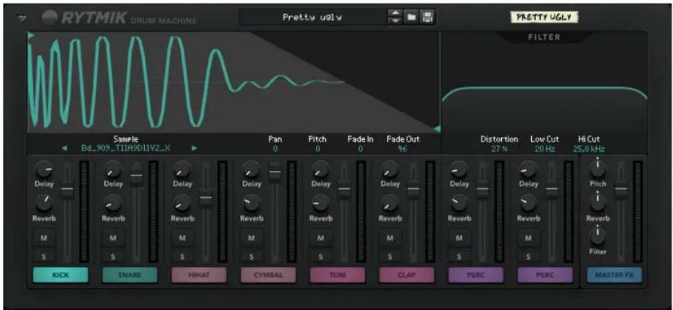Click the HIHAT channel Delay knob
Screen dimensions: 673x310
point(183,170)
